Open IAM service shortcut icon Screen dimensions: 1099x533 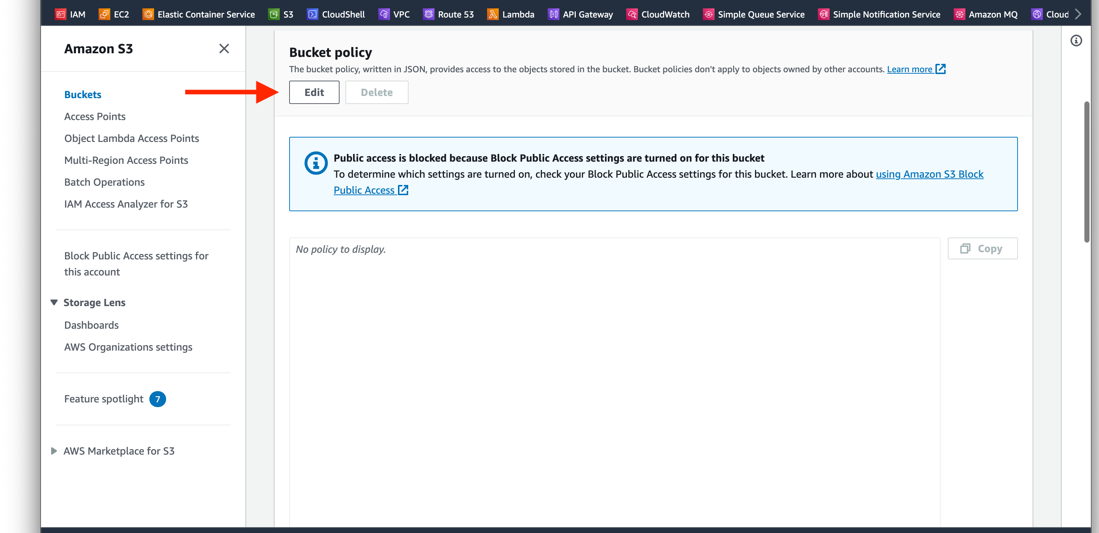[x=61, y=14]
